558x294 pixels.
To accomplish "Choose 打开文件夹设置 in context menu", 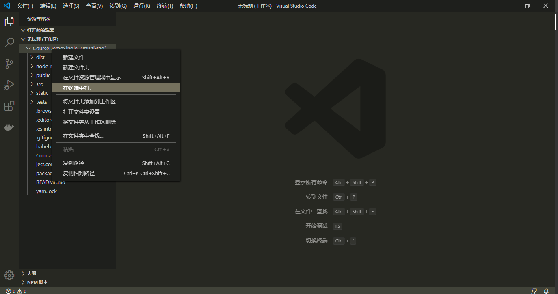I will click(116, 112).
